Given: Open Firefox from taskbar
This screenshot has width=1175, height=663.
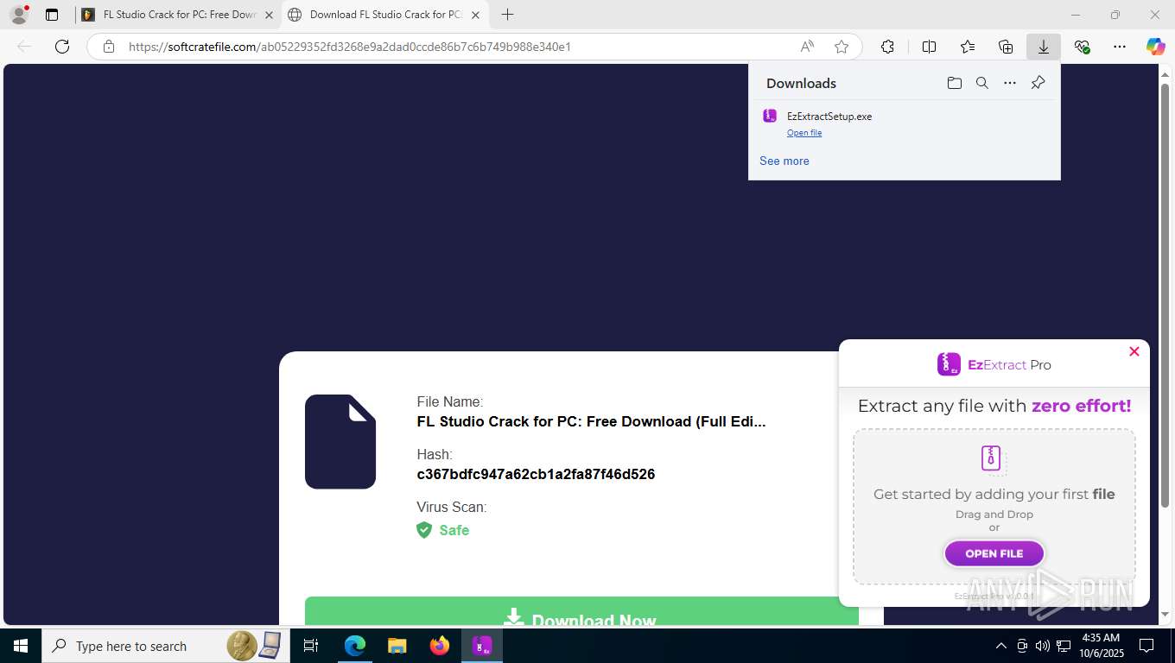Looking at the screenshot, I should pyautogui.click(x=440, y=646).
